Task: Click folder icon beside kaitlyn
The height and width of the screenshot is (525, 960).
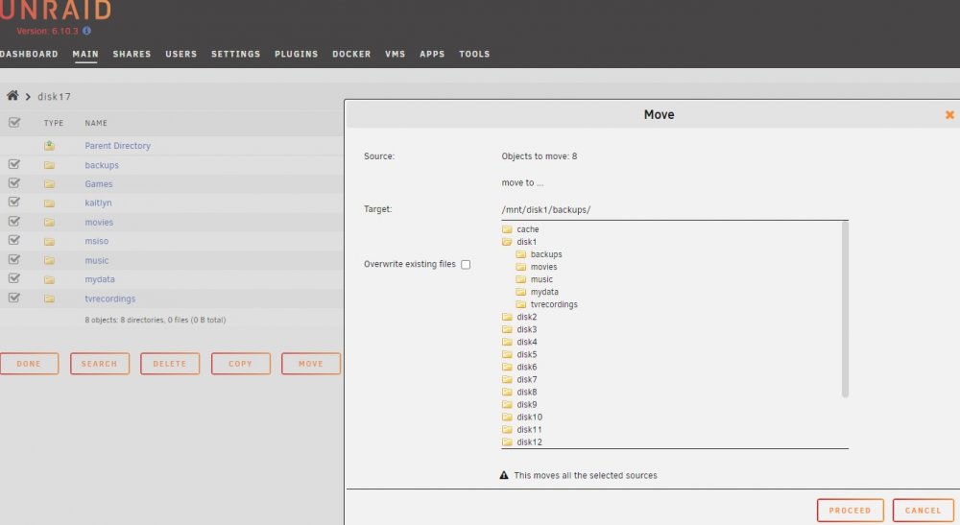Action: pos(49,203)
